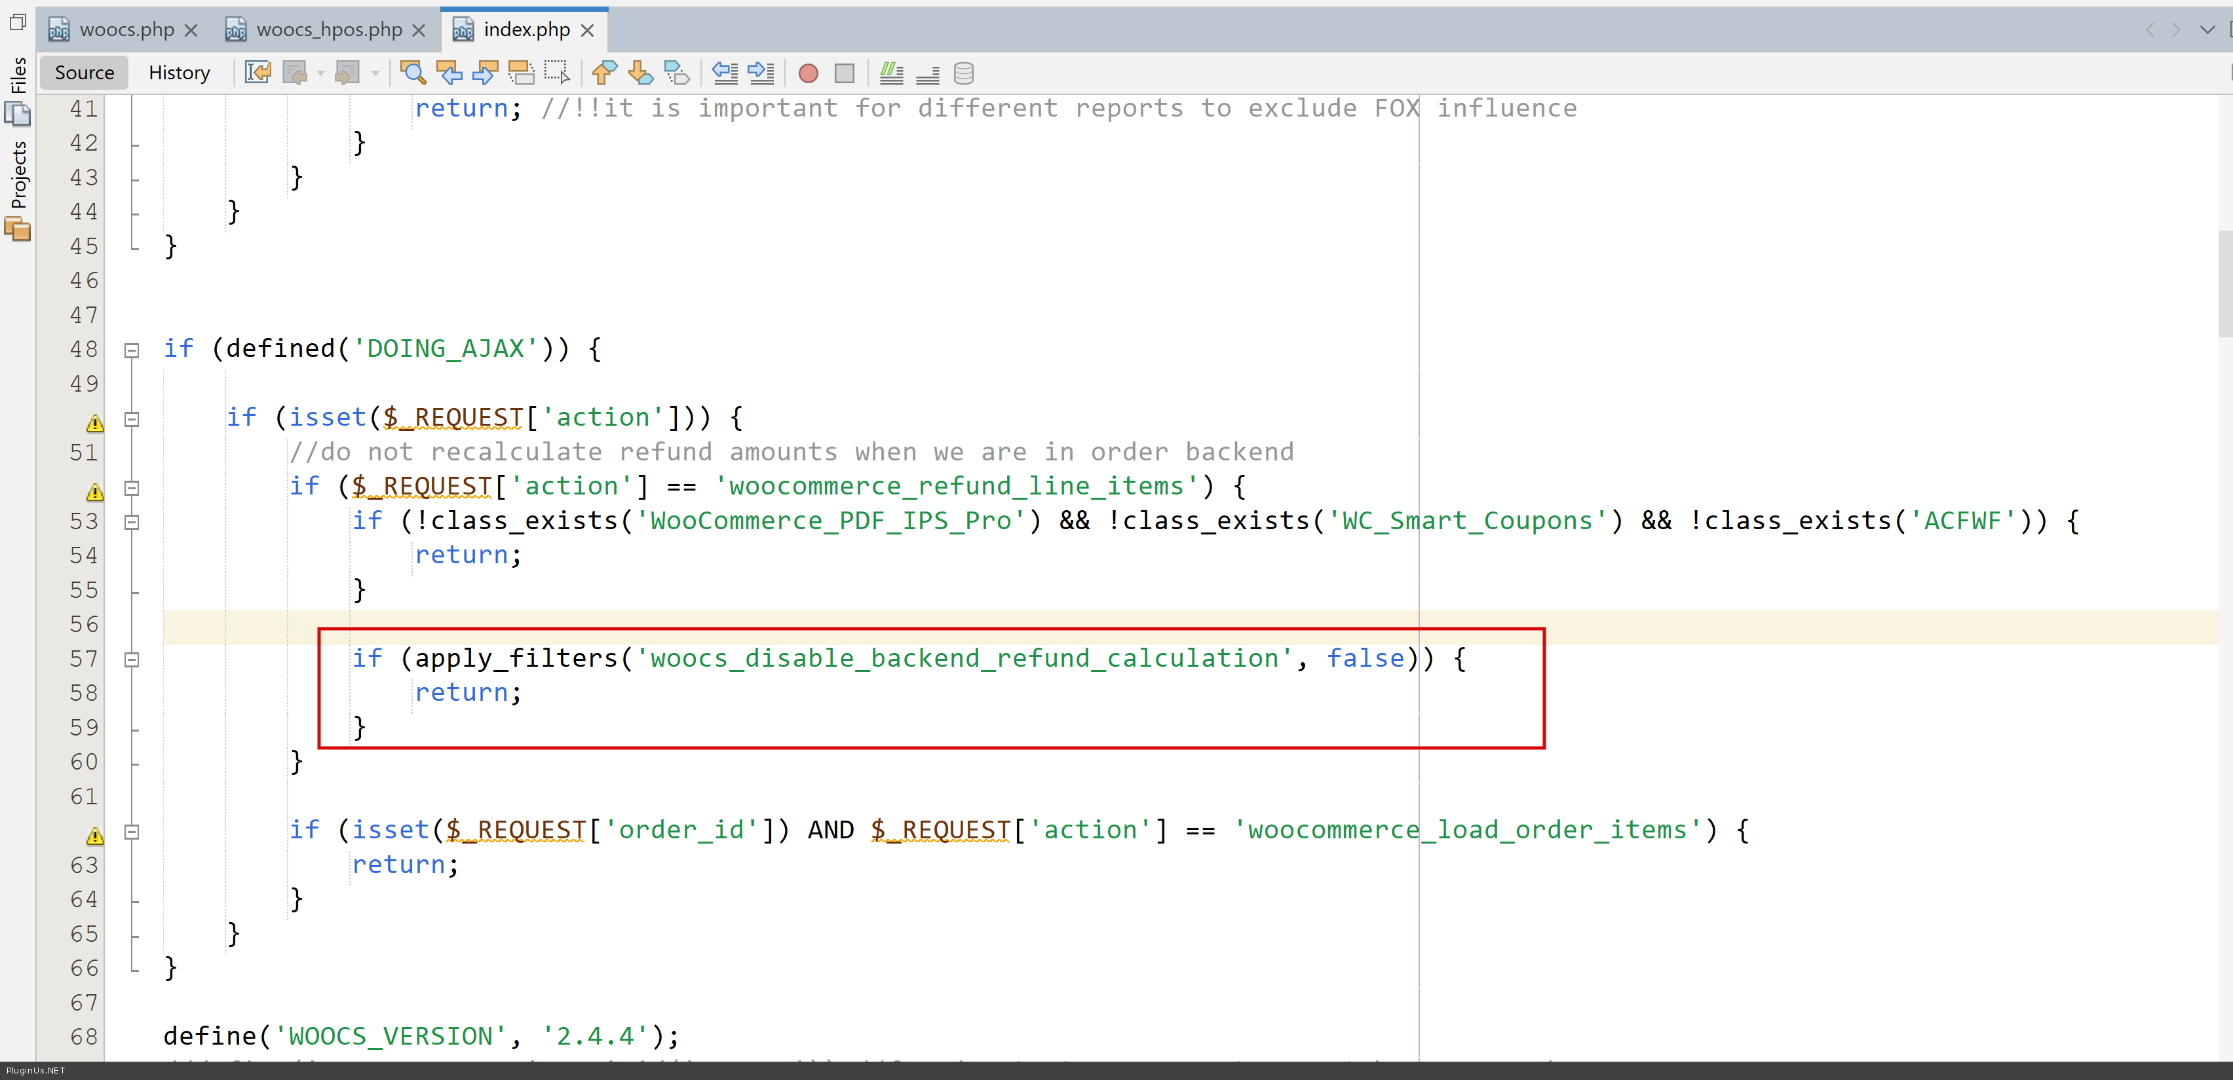Click the Last Edit location icon
Image resolution: width=2233 pixels, height=1080 pixels.
point(258,73)
